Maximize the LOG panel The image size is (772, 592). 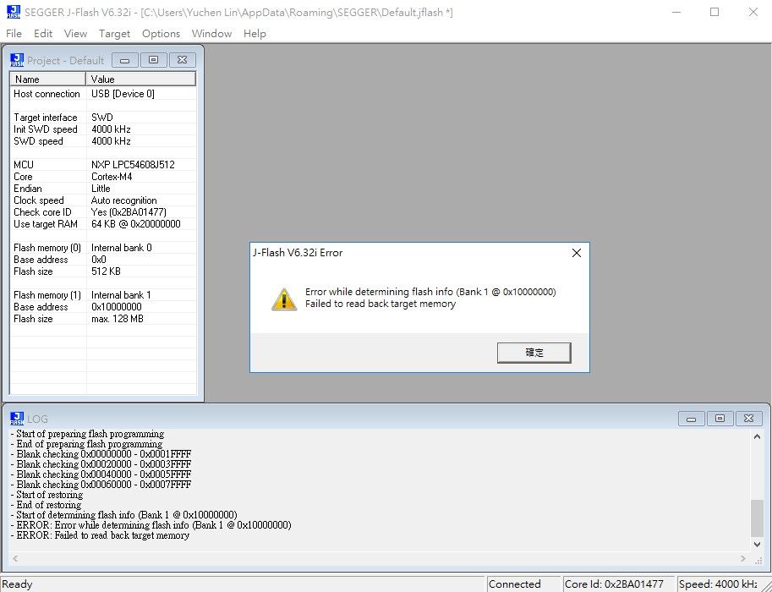click(720, 419)
